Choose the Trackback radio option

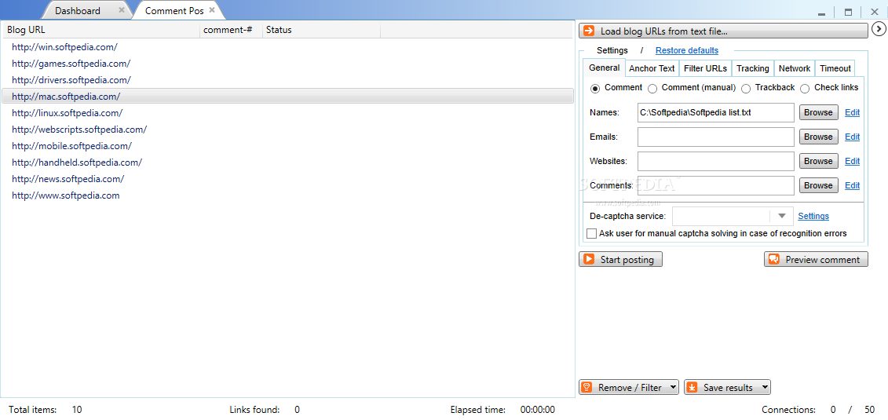(746, 88)
